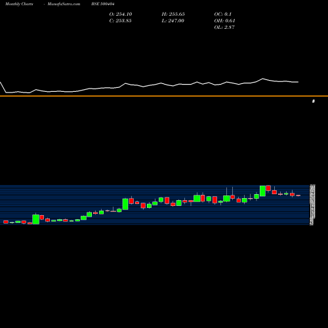The width and height of the screenshot is (328, 328).
Task: Click the 'Monthly Charts' title text
Action: [19, 4]
